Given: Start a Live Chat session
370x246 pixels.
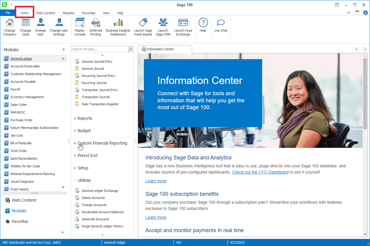Looking at the screenshot, I should click(221, 25).
